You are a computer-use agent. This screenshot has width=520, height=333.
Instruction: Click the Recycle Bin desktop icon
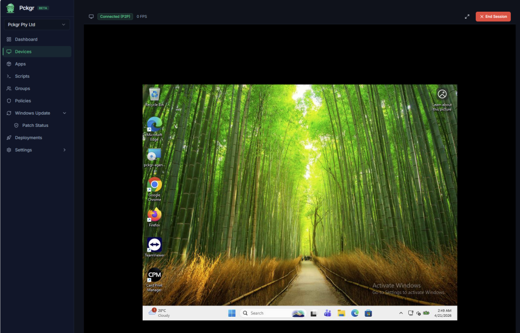point(154,95)
